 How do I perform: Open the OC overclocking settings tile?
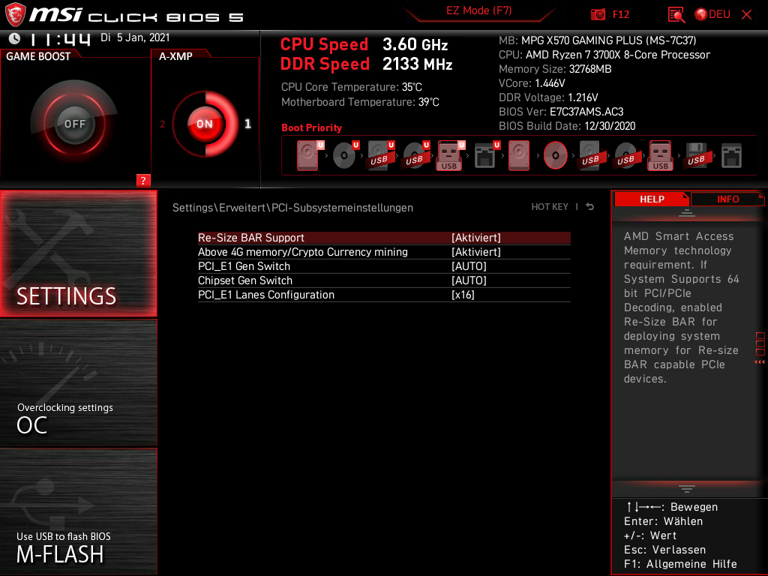click(x=78, y=382)
